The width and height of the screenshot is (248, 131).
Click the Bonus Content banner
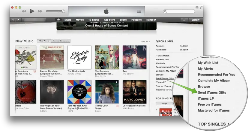click(x=106, y=26)
